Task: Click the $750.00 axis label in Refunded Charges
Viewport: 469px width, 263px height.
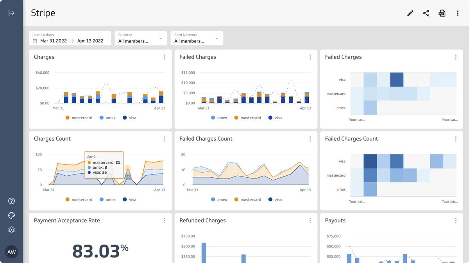Action: (x=188, y=236)
